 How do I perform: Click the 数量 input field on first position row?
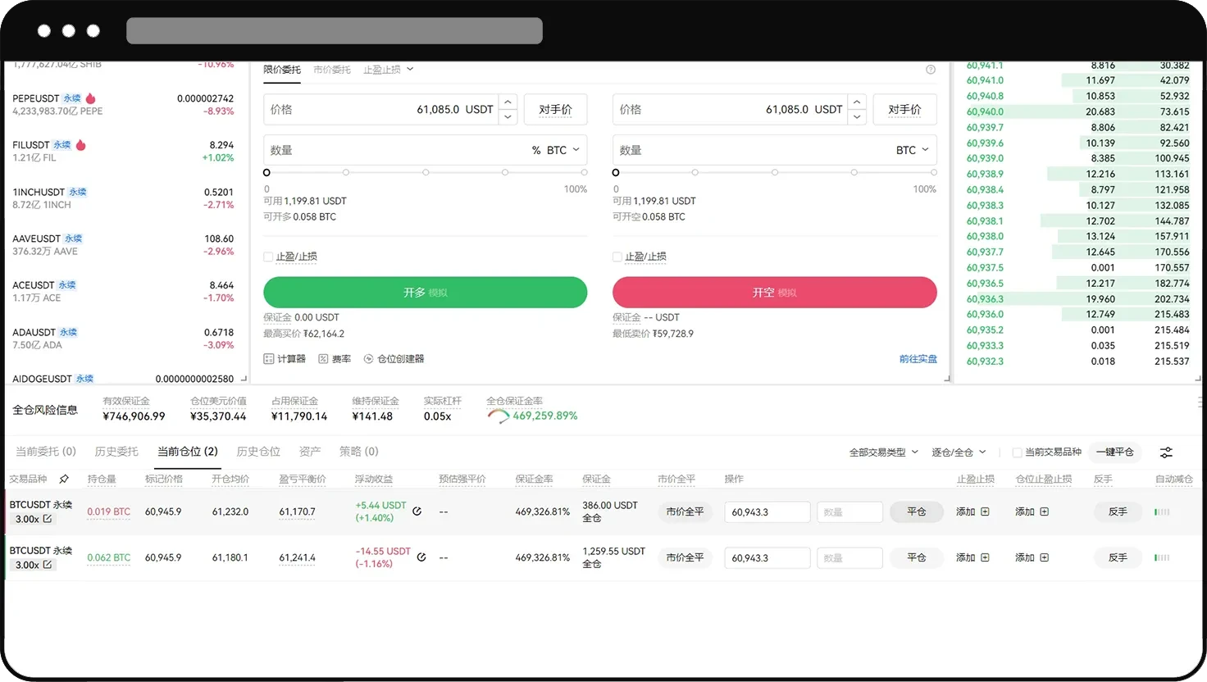(849, 511)
